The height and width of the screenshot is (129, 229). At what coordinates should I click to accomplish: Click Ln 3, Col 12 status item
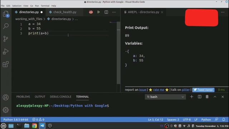(156, 120)
